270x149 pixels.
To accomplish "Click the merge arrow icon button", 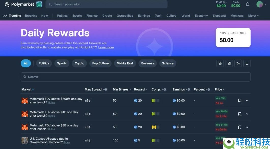I will [238, 63].
